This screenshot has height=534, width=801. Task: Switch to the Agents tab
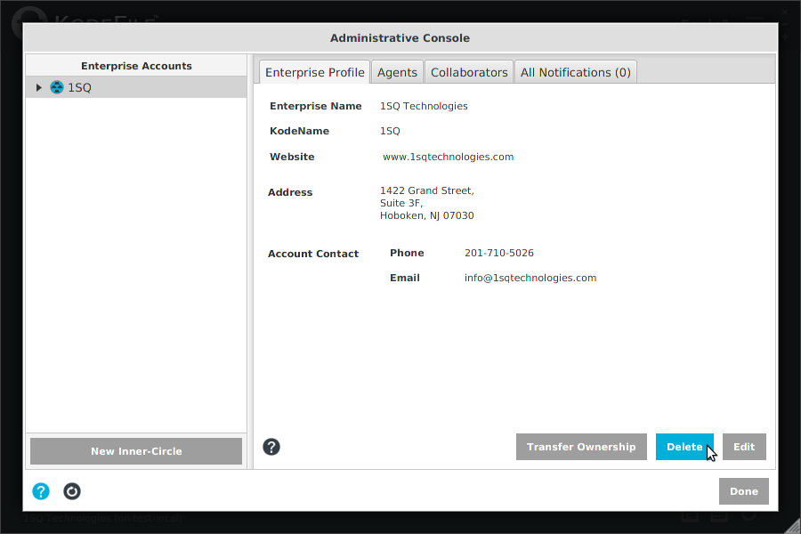398,73
